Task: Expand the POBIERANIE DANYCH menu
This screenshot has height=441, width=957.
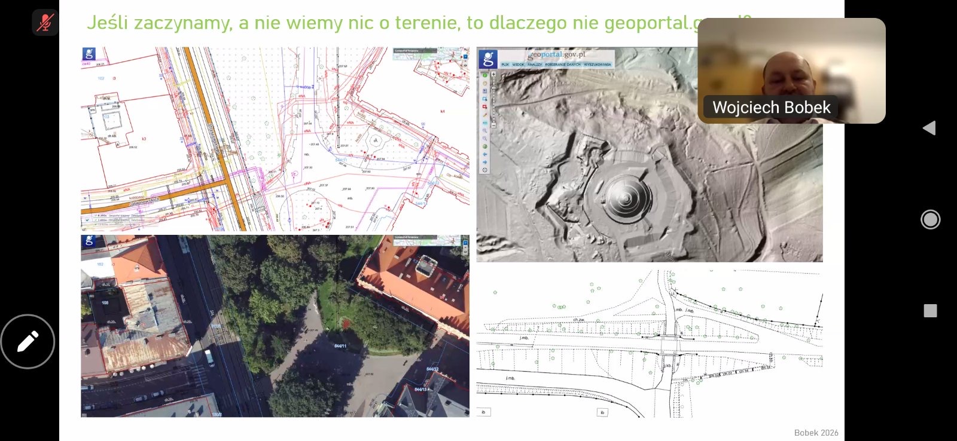Action: [563, 65]
